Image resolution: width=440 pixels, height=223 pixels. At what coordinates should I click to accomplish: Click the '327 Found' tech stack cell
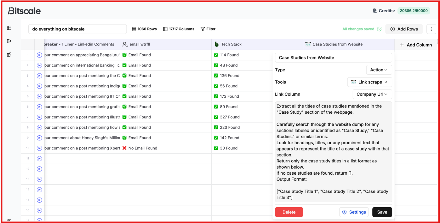[x=242, y=117]
